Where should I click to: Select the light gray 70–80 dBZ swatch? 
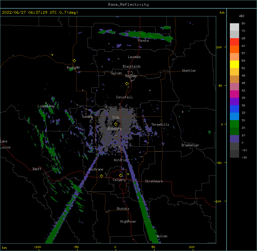pos(234,27)
